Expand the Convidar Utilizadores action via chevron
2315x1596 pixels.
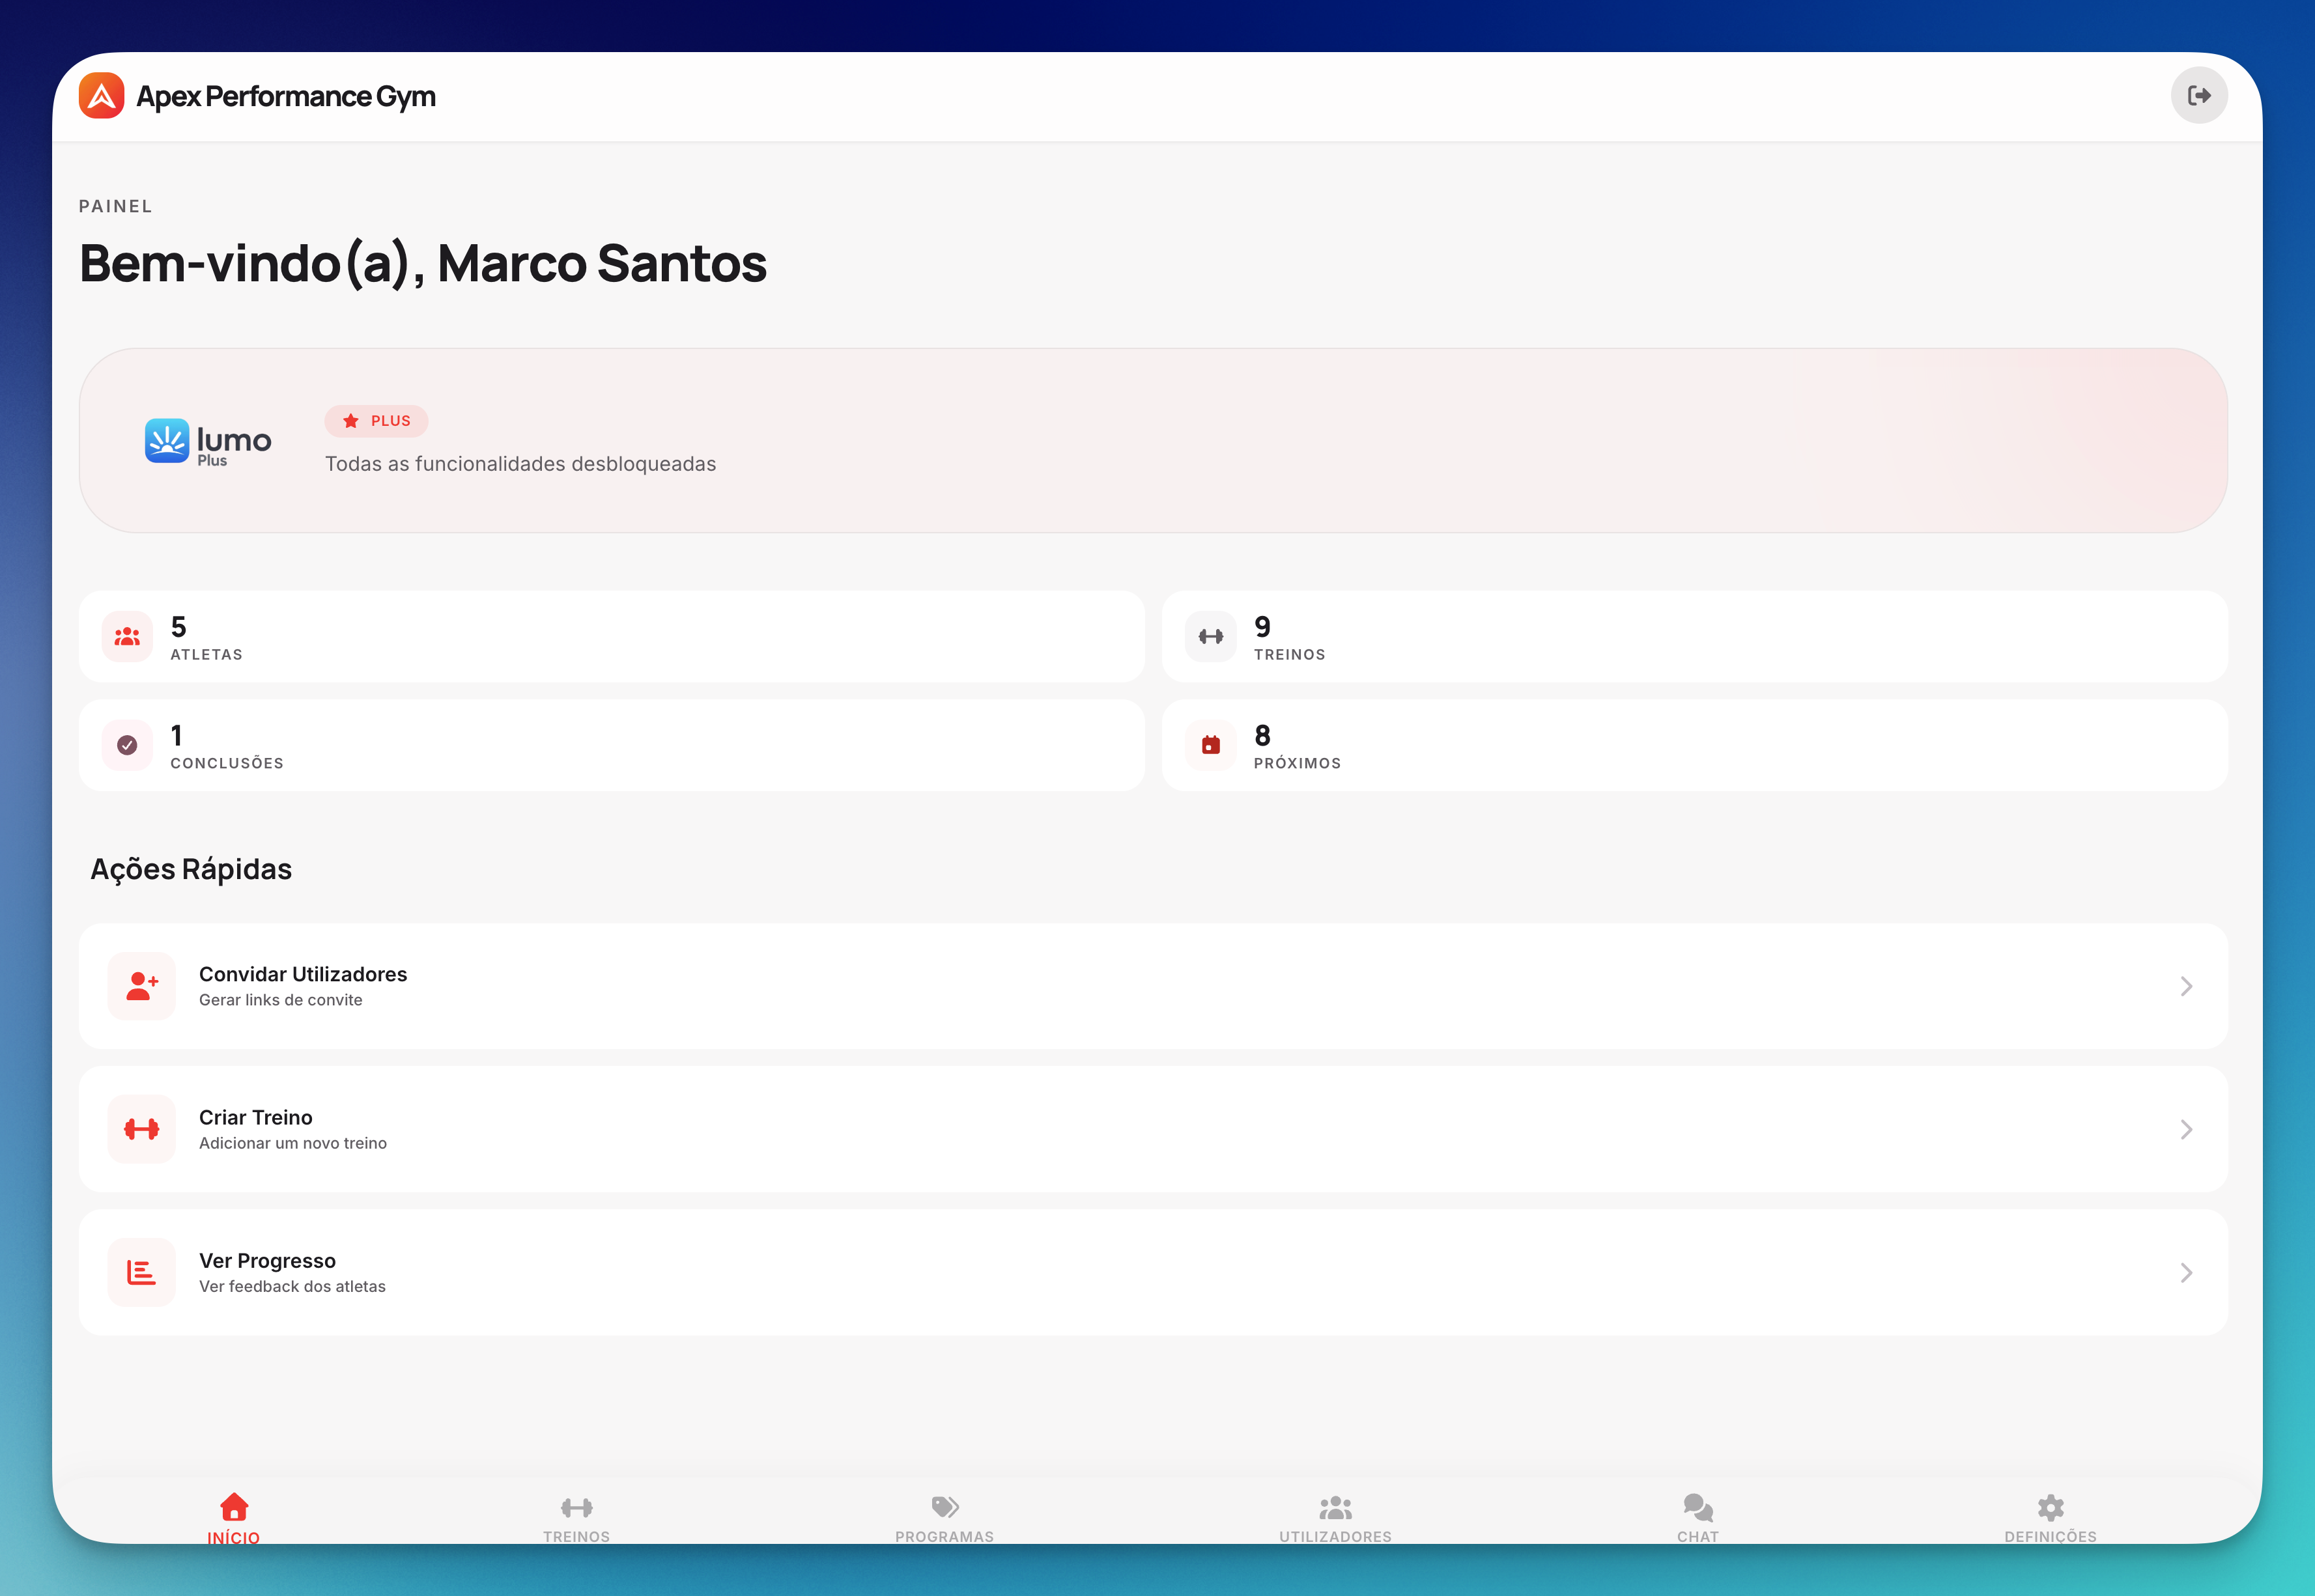click(2186, 985)
